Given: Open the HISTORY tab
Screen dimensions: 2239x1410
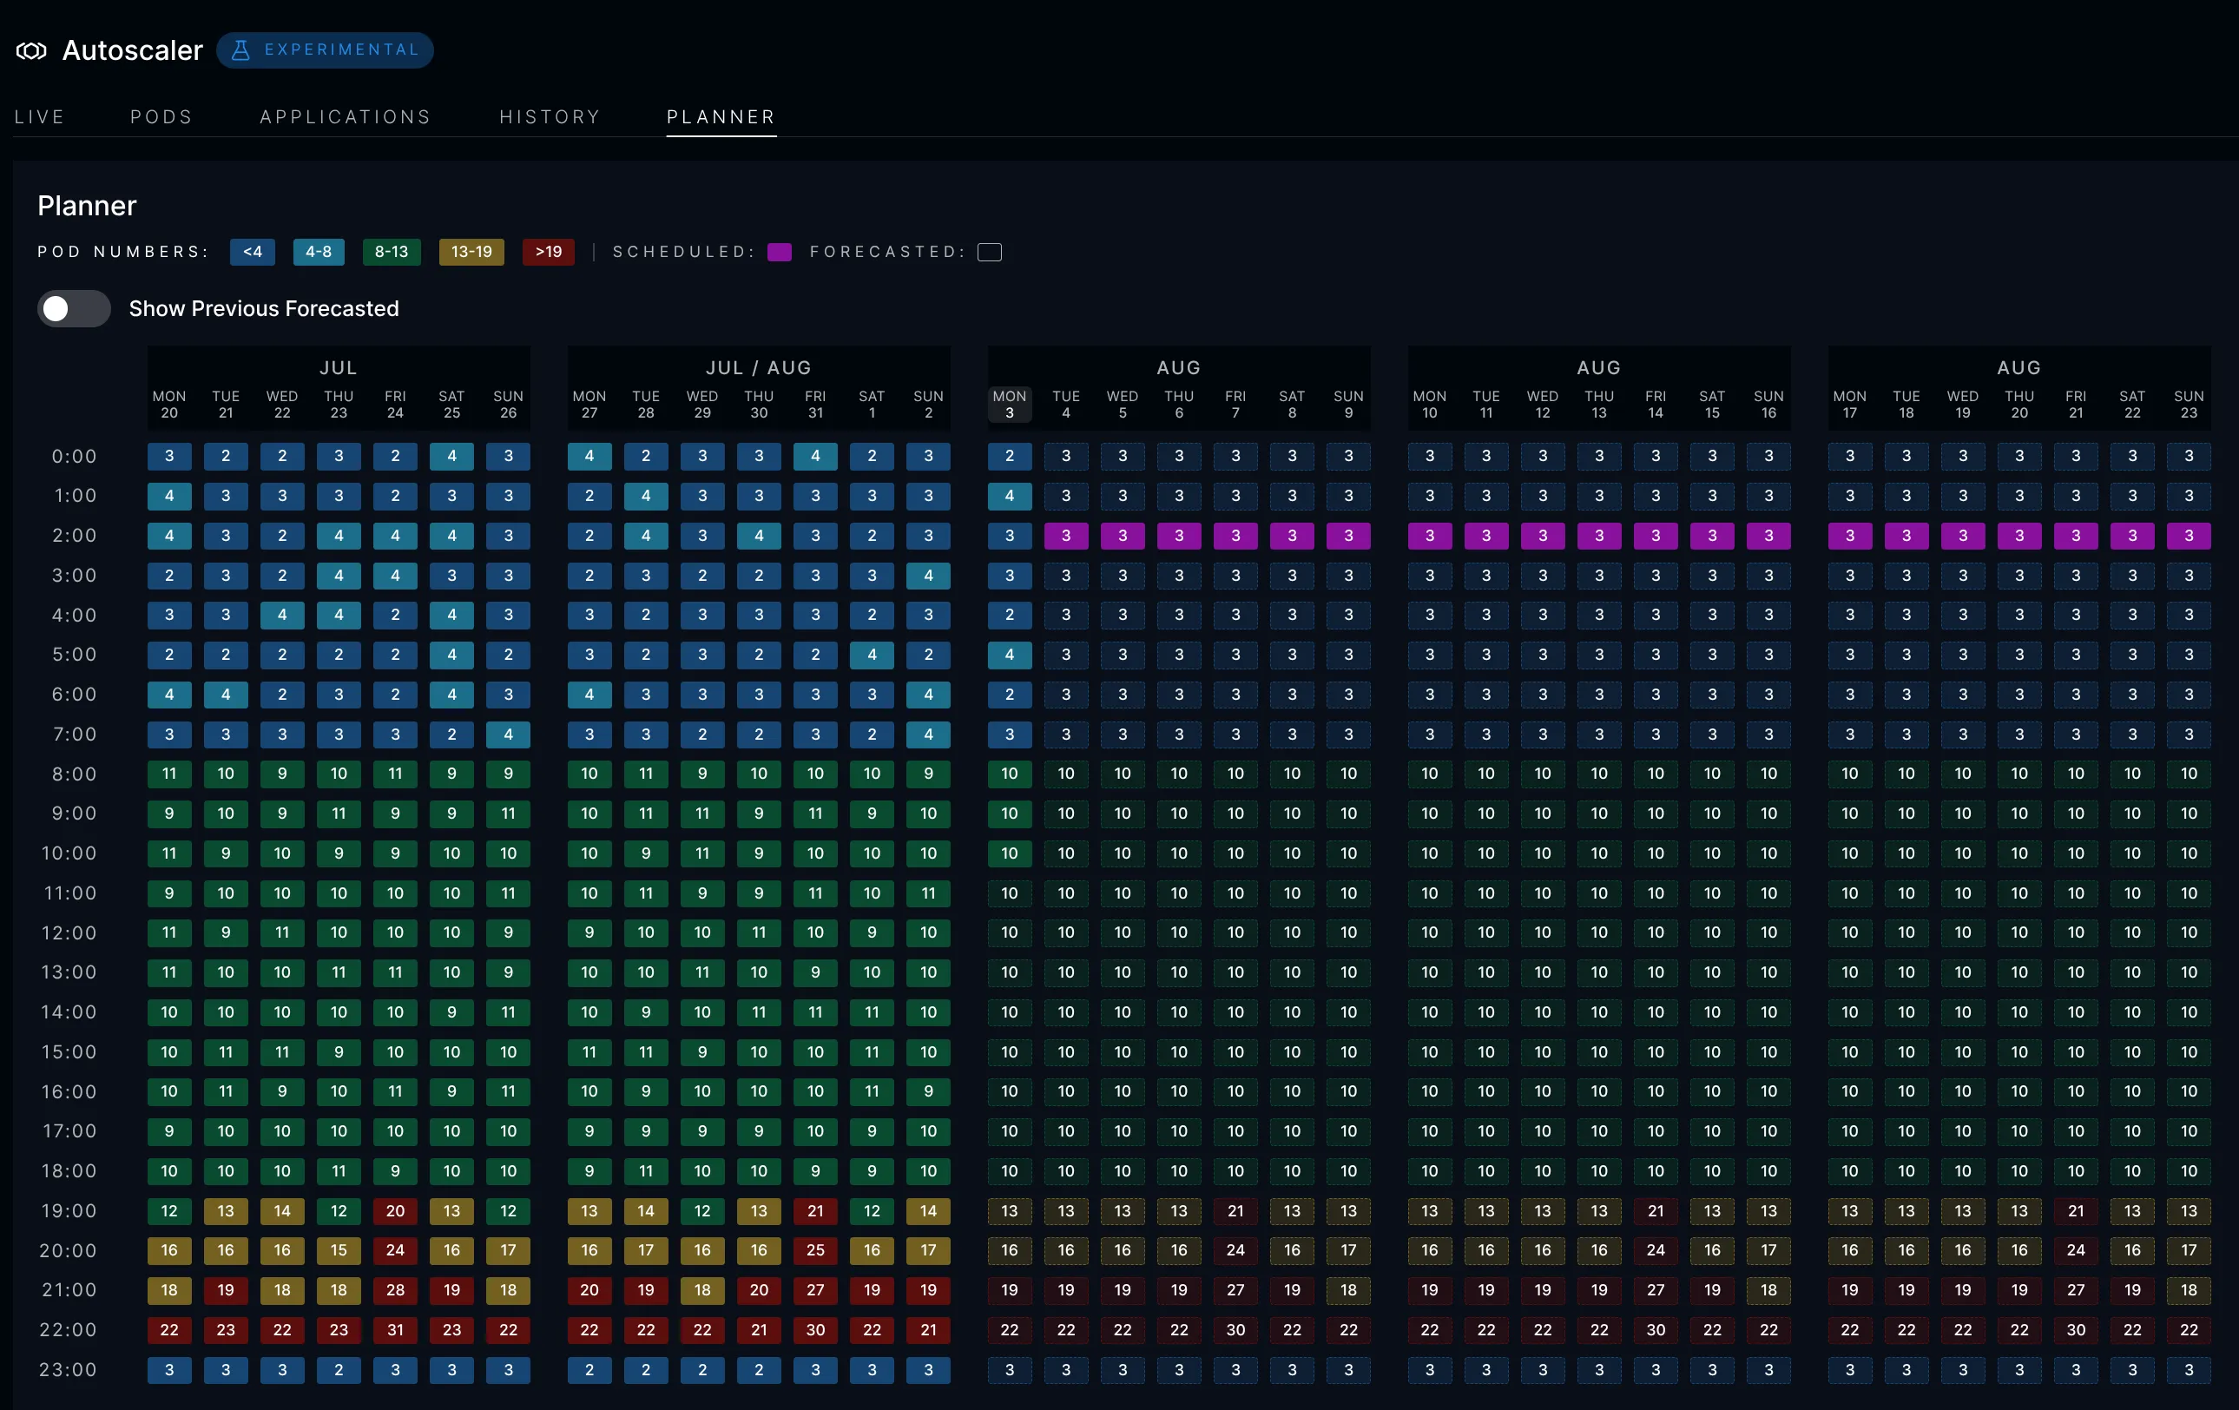Looking at the screenshot, I should pos(550,117).
